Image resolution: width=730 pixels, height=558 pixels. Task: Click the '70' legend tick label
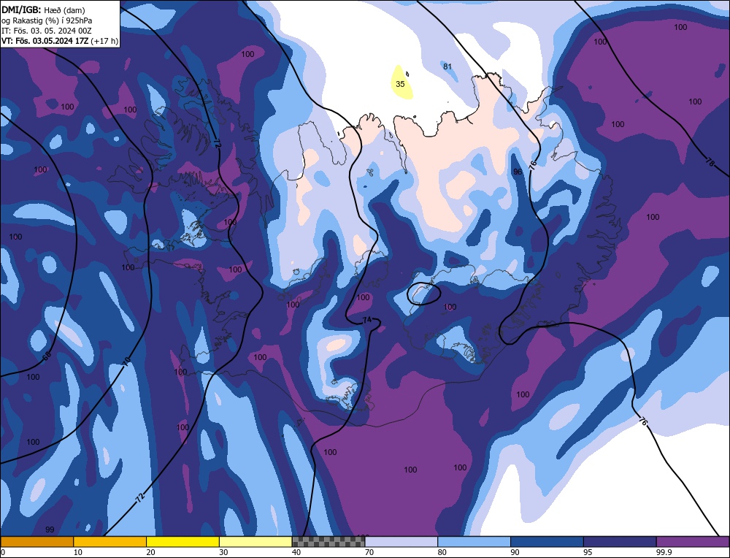point(369,552)
